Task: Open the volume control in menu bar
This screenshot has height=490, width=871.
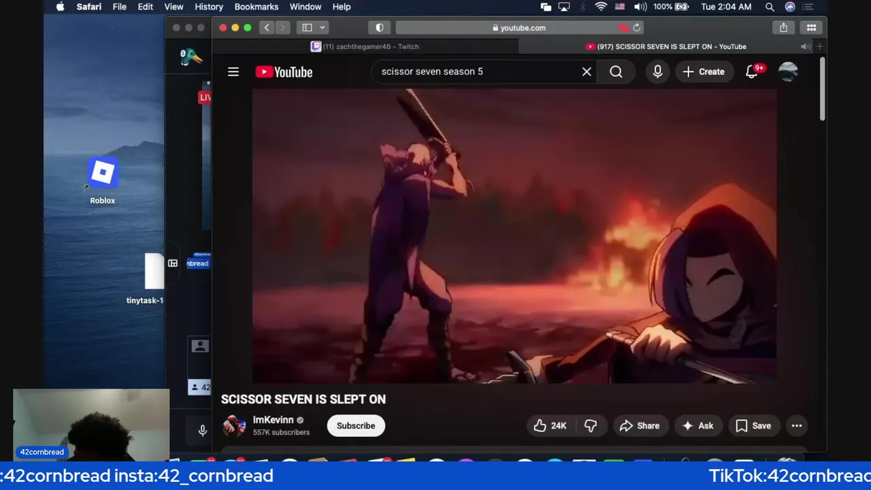Action: tap(640, 7)
